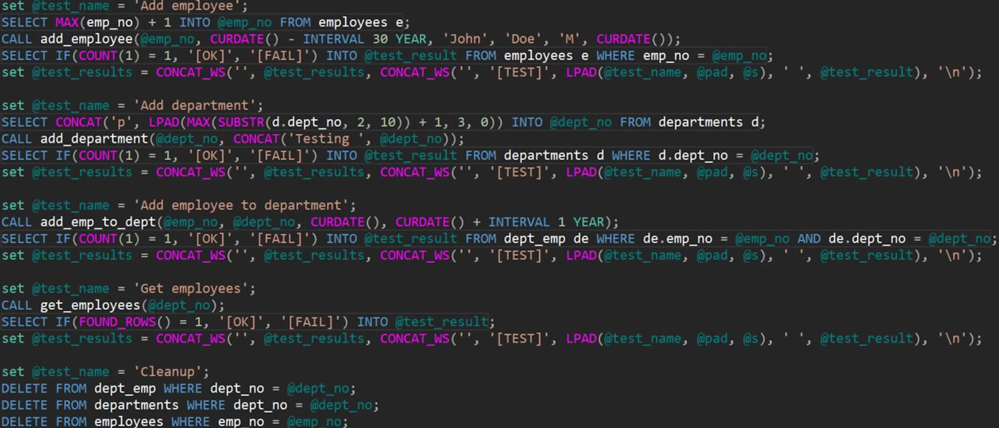Click the @dept_no variable after INTO on the CONCAT line
999x428 pixels.
581,122
